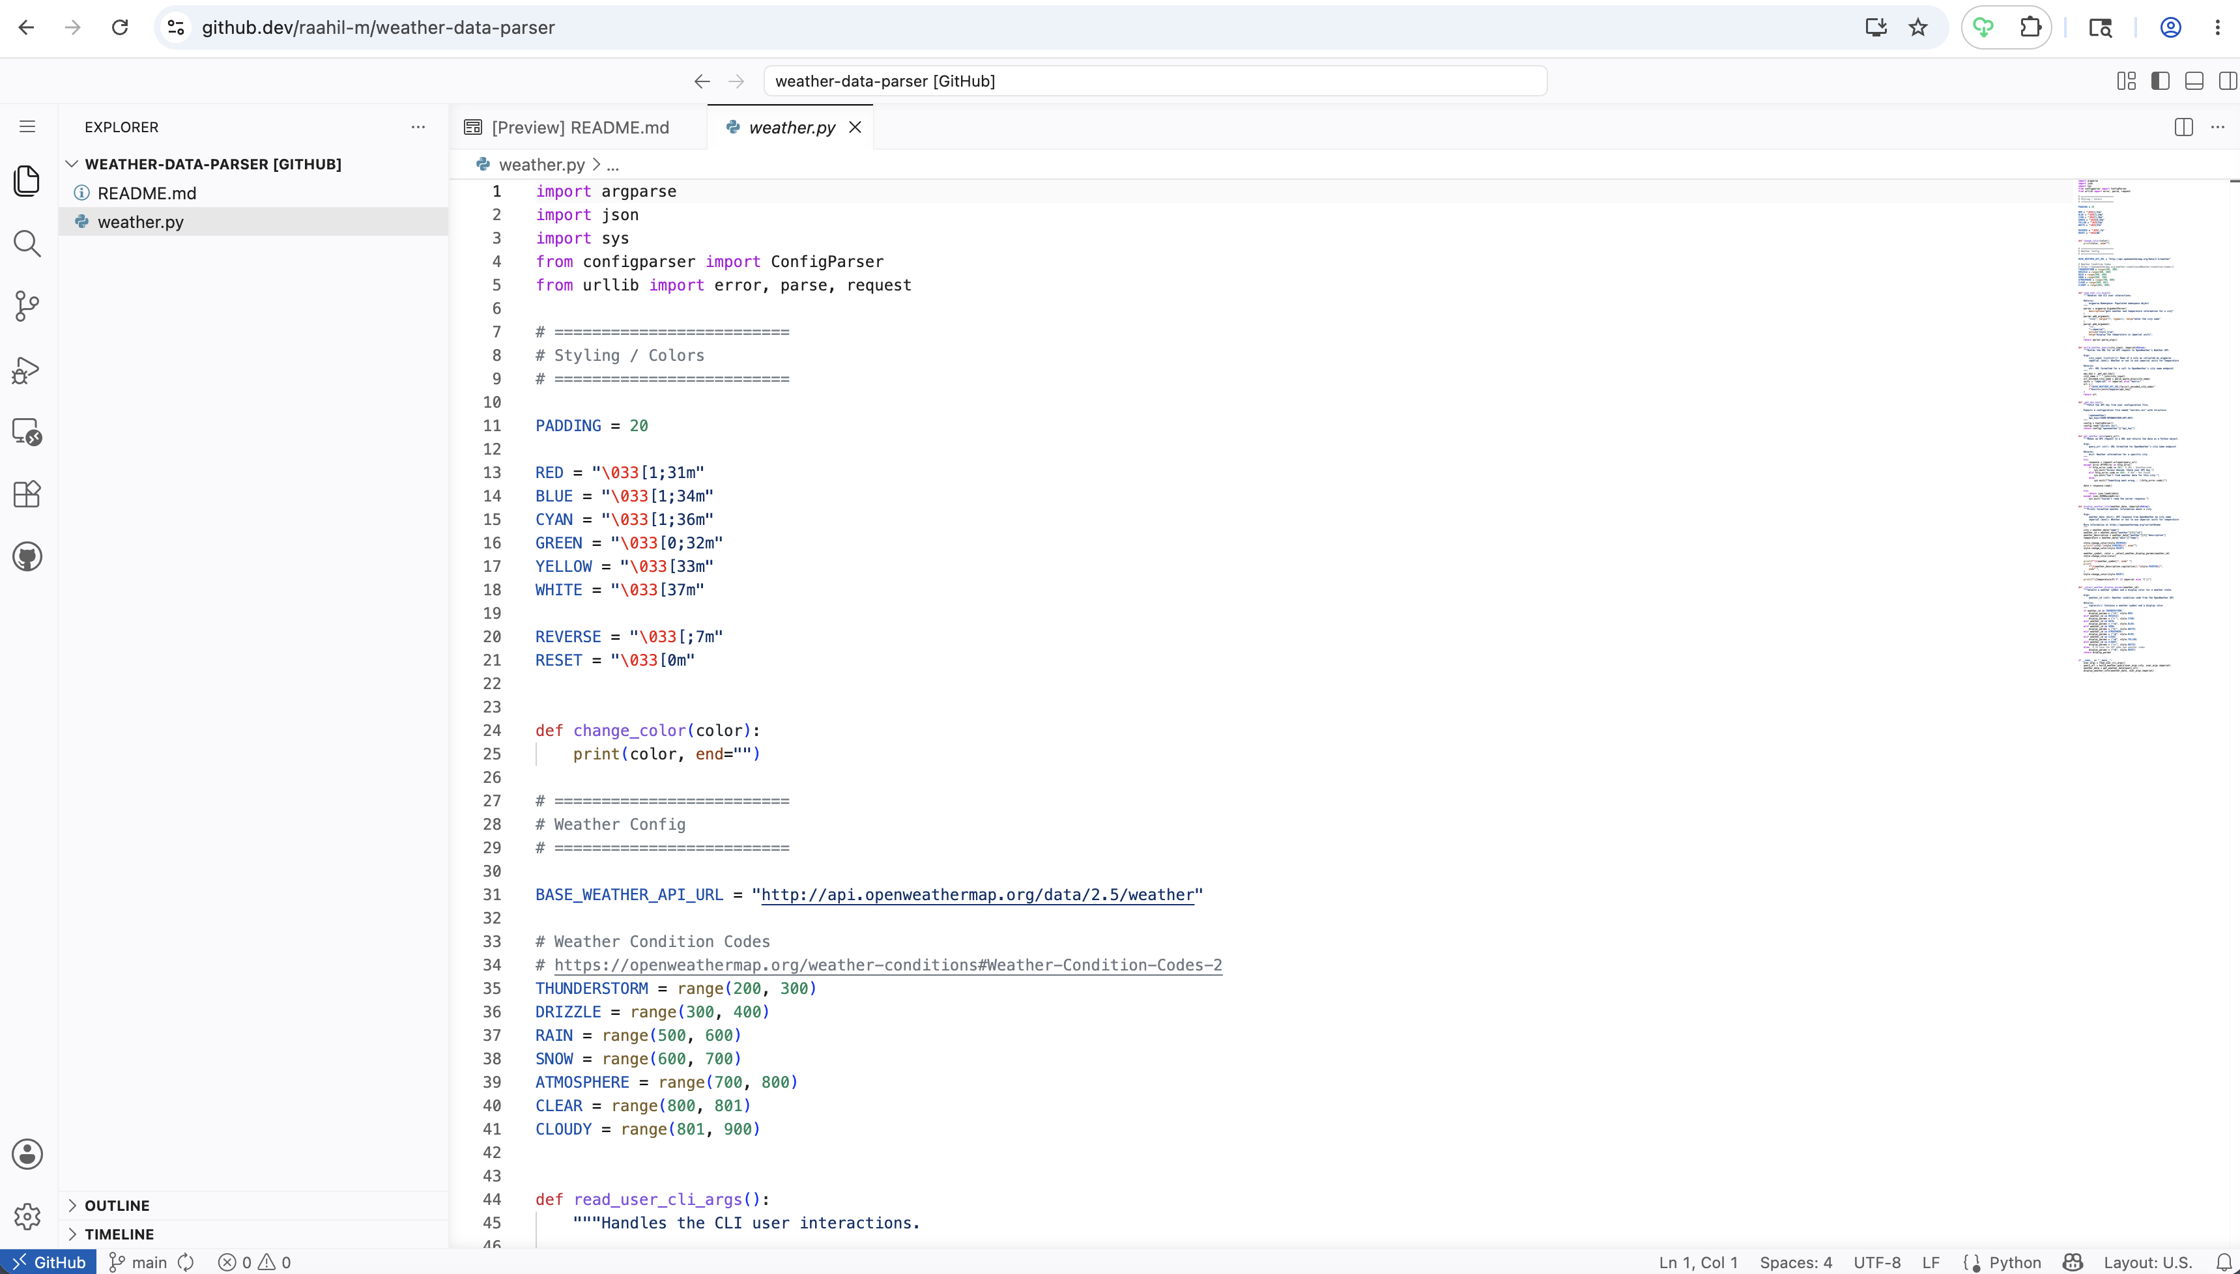Open the notifications bell
This screenshot has height=1274, width=2240.
(x=2223, y=1263)
